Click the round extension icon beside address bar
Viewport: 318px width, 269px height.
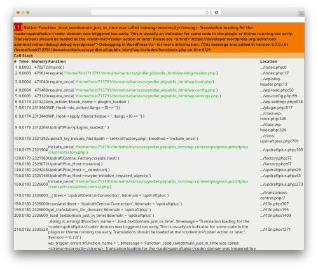coord(216,13)
